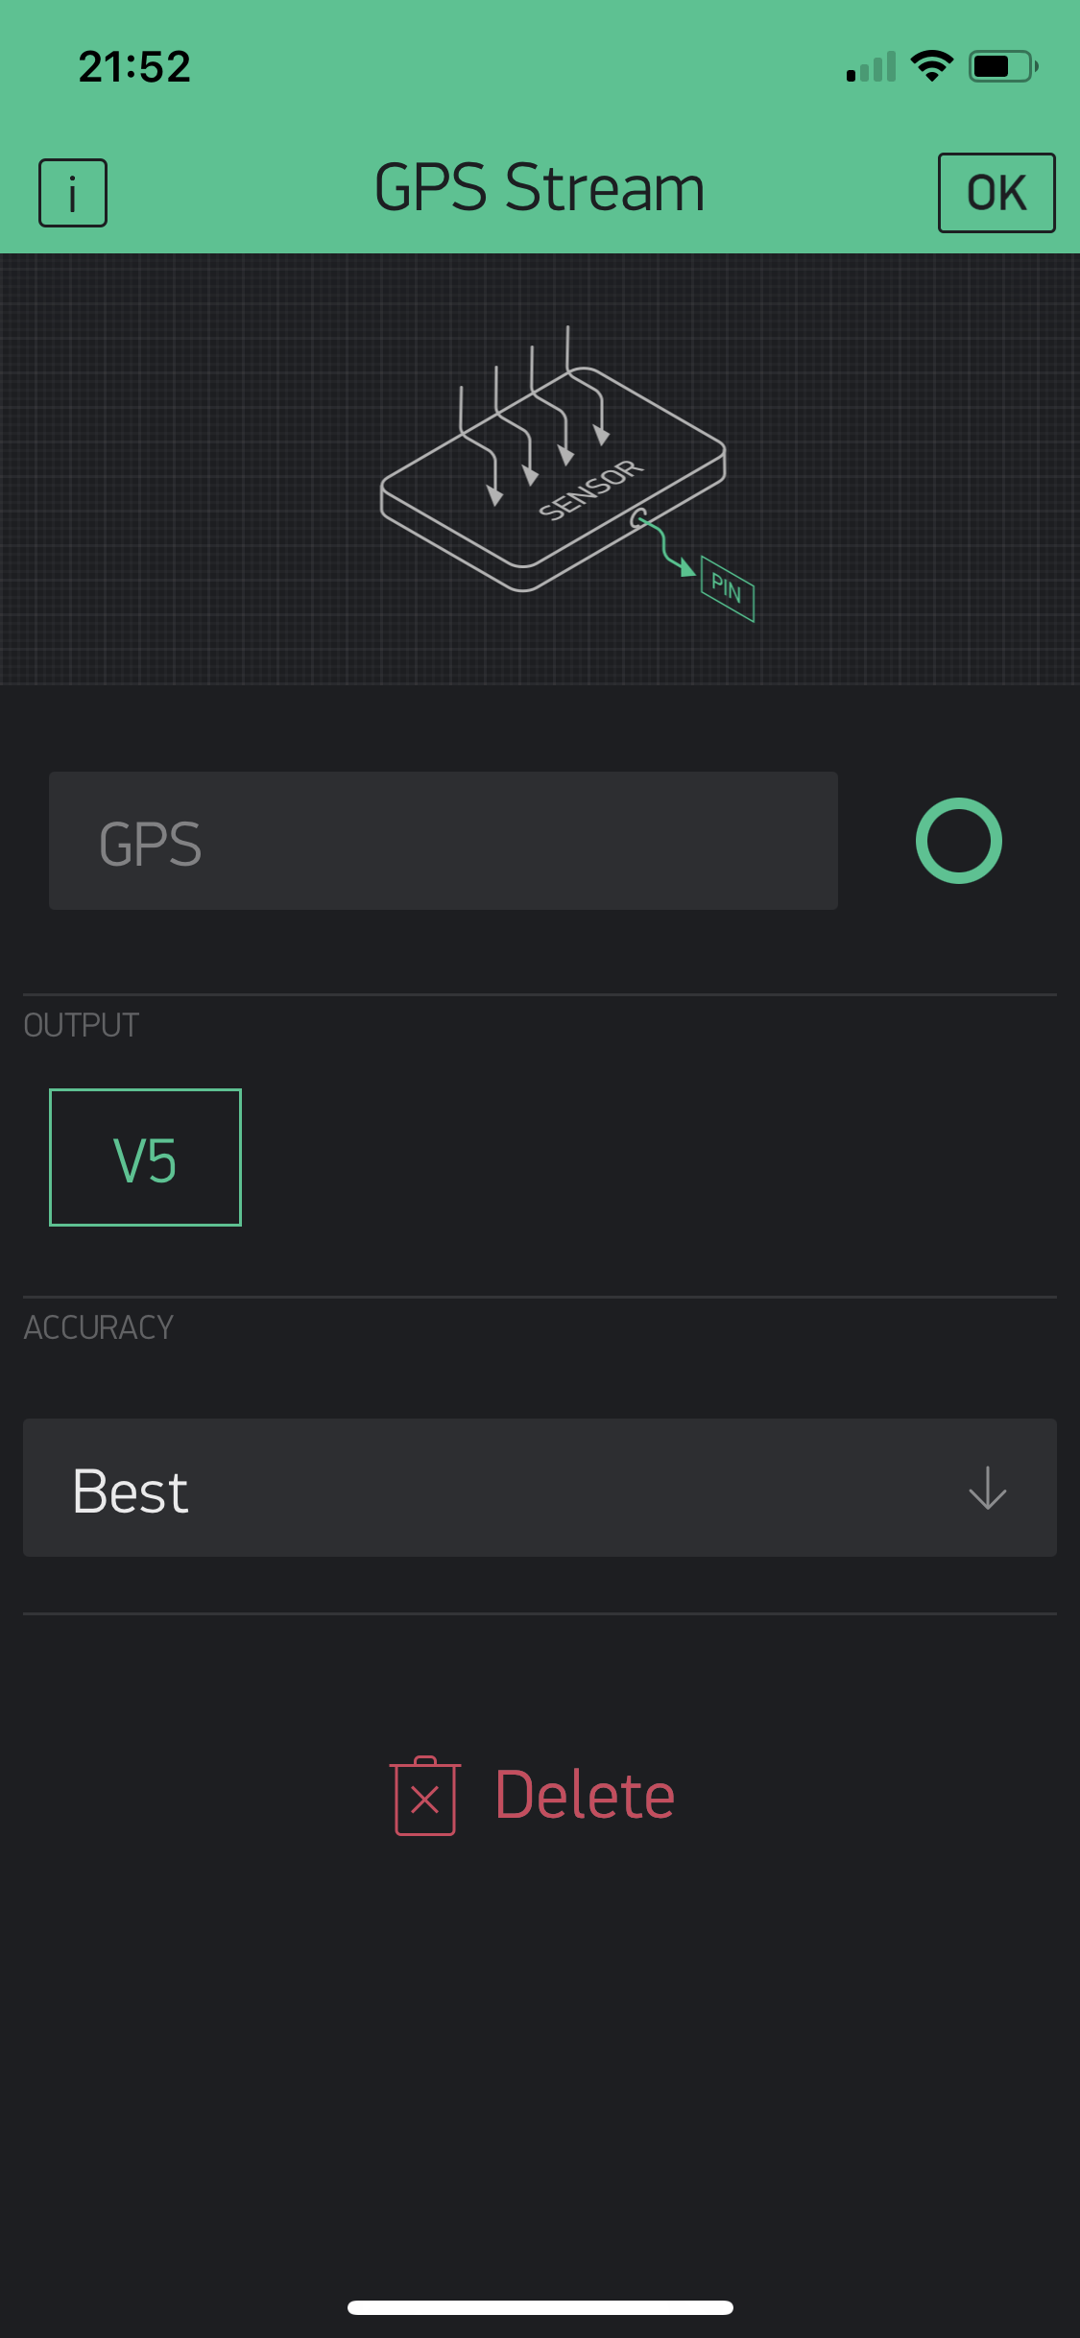The image size is (1080, 2338).
Task: Tap the accuracy dropdown down arrow
Action: tap(987, 1488)
